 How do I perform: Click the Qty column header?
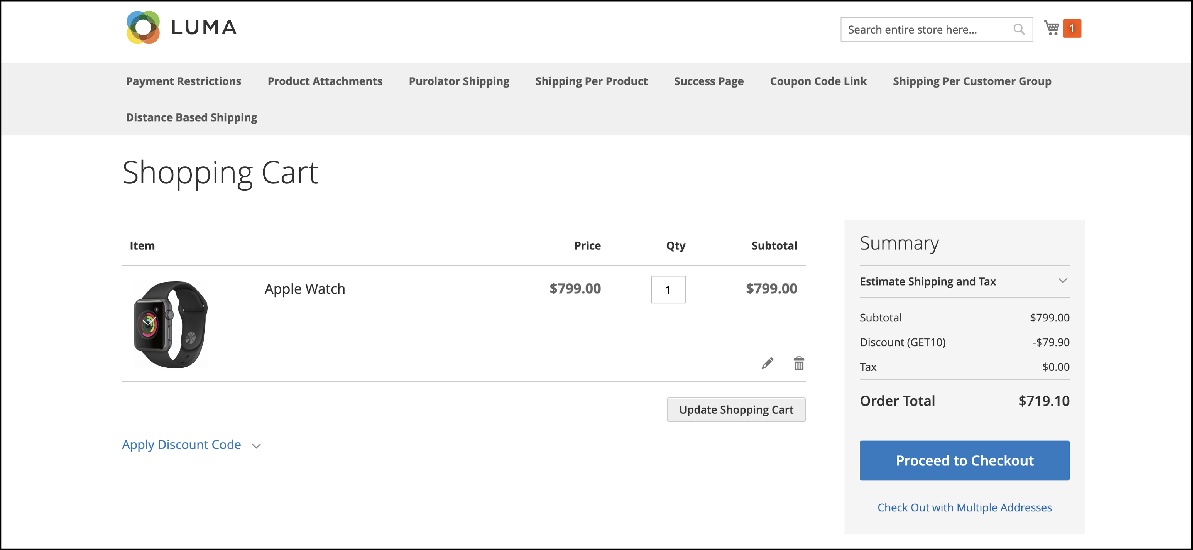tap(676, 246)
